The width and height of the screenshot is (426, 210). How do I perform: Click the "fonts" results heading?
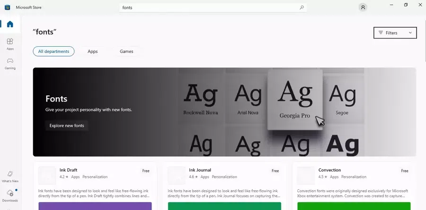(x=44, y=32)
